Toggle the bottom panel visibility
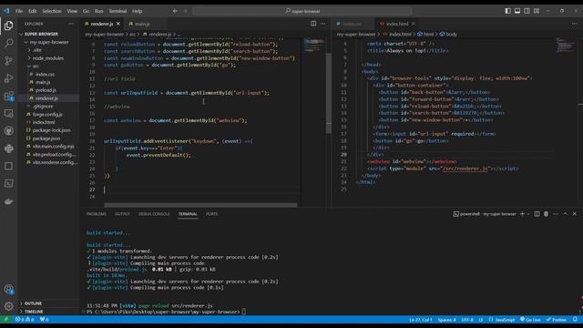Viewport: 583px width, 328px height. [x=517, y=11]
